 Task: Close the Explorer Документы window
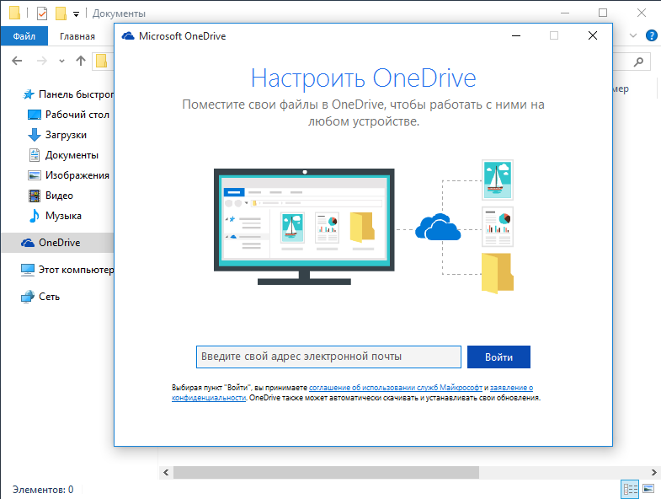click(x=642, y=13)
